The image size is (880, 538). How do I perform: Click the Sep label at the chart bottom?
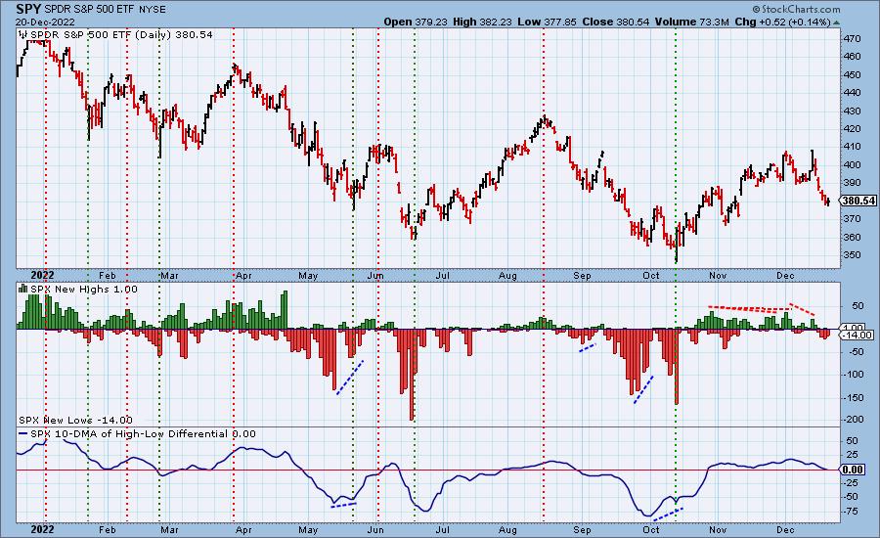tap(582, 529)
